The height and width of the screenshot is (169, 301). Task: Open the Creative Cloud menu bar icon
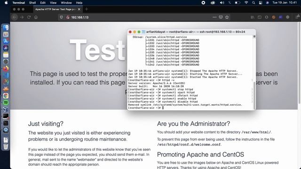pos(213,3)
